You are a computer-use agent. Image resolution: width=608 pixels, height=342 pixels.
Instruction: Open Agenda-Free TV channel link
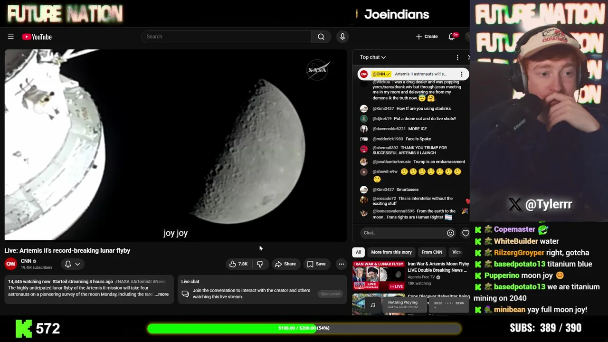click(422, 277)
